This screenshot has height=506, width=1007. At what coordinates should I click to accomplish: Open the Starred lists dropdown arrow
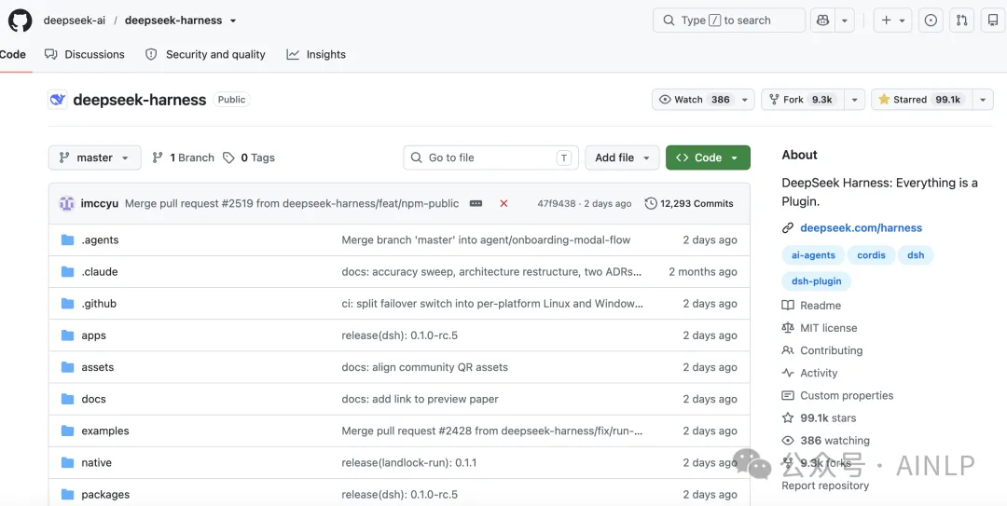[x=984, y=100]
